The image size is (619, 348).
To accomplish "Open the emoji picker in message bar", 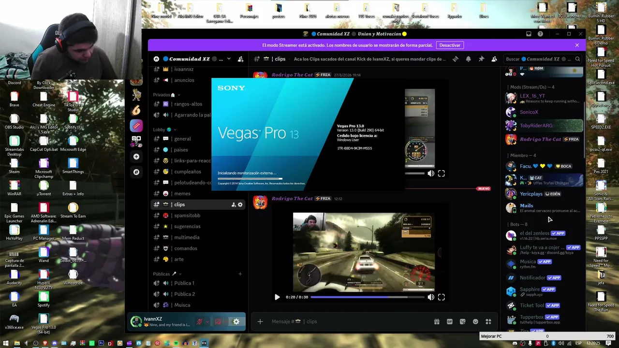I will [475, 321].
